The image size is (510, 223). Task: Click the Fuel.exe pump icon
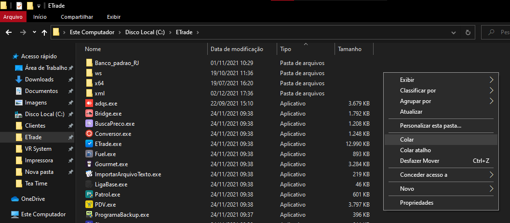89,154
